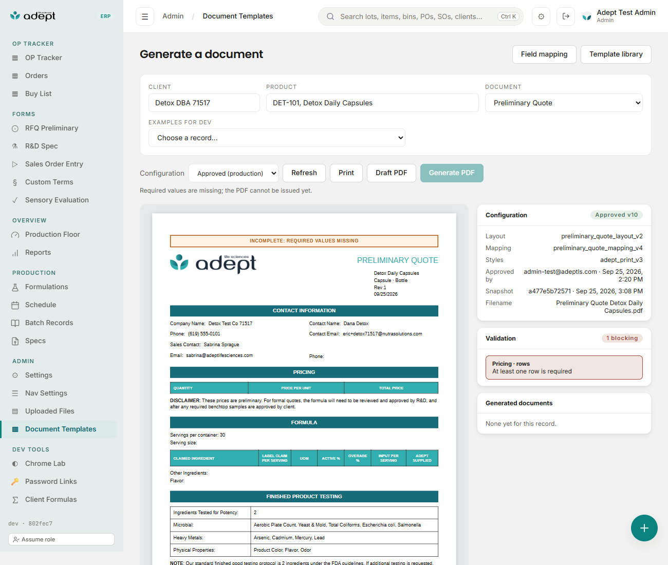Click the Field mapping button

(x=544, y=54)
